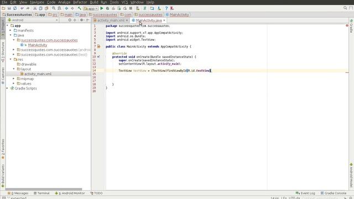Open the Gradle Console
Viewport: 354px width, 199px height.
(334, 193)
